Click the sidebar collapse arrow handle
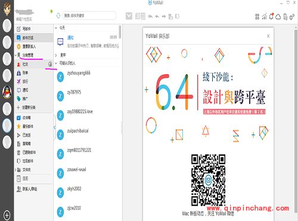The width and height of the screenshot is (298, 221). pyautogui.click(x=54, y=127)
